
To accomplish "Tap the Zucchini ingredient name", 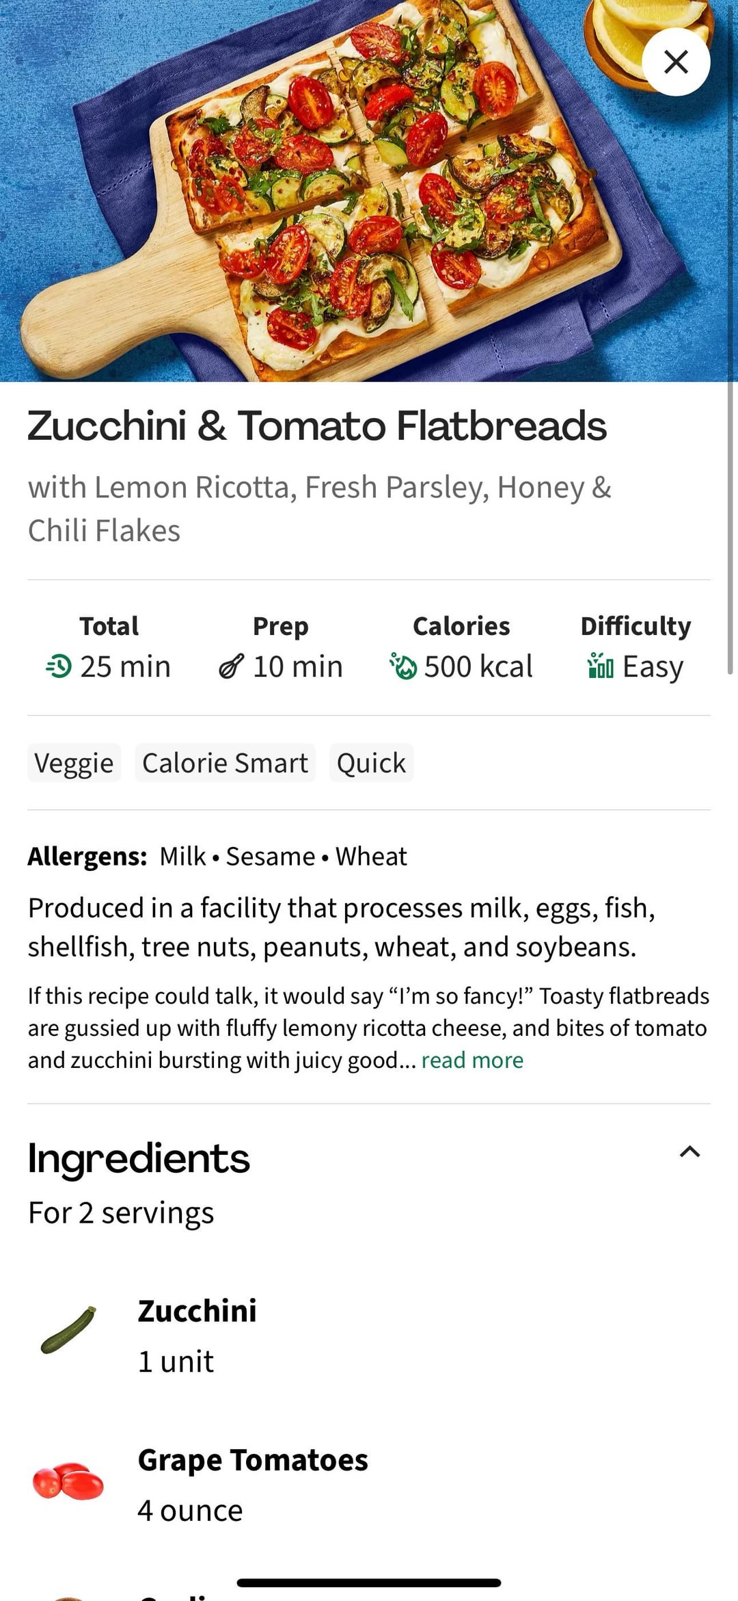I will pyautogui.click(x=197, y=1311).
